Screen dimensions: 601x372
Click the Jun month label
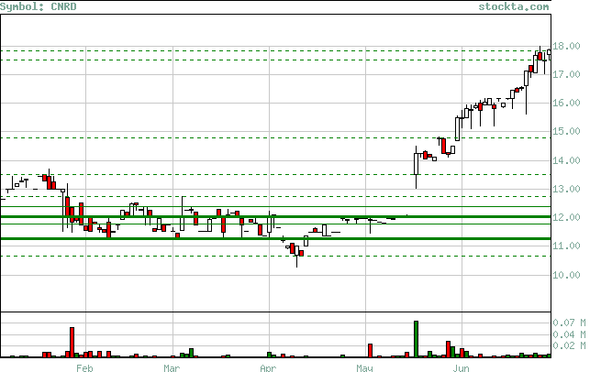point(461,367)
